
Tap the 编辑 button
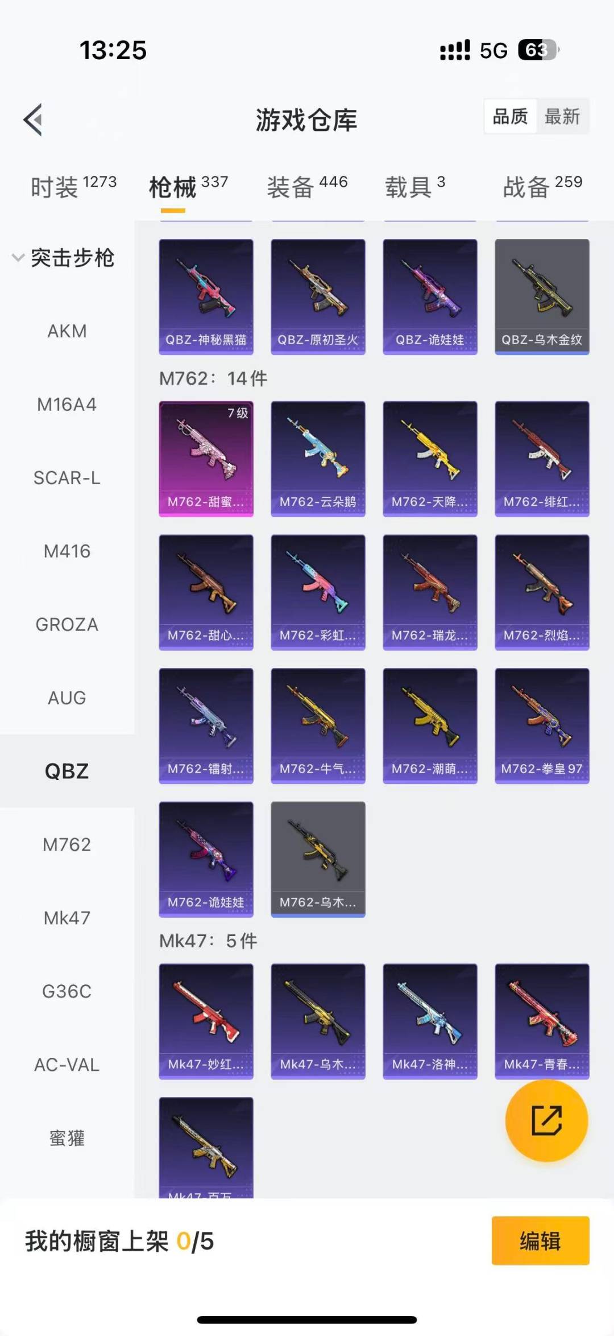point(540,1240)
